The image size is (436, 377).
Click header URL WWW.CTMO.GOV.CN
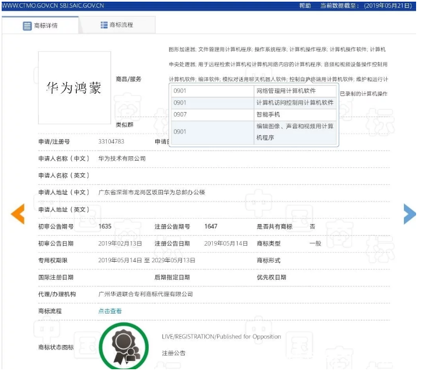(x=30, y=6)
